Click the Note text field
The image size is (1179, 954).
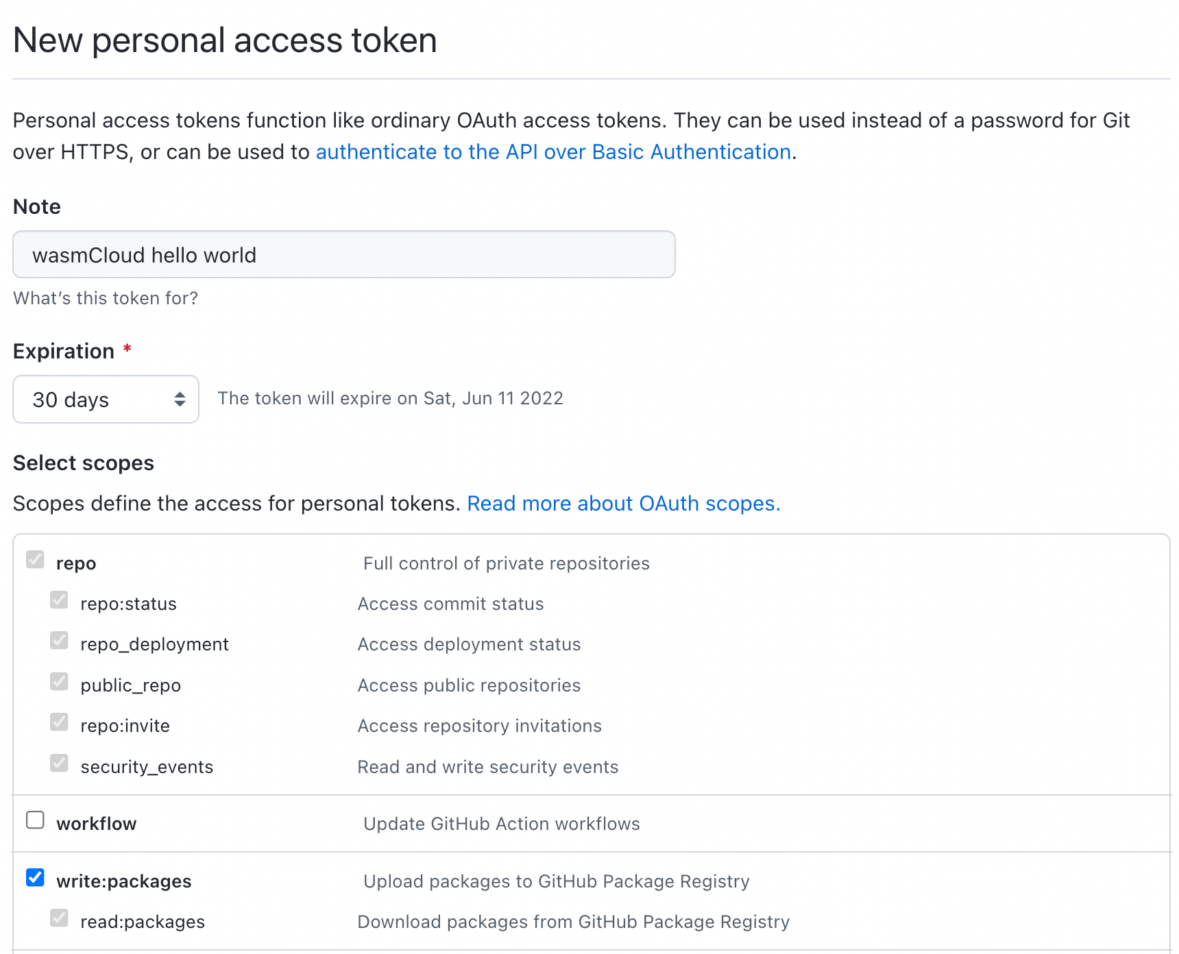344,255
